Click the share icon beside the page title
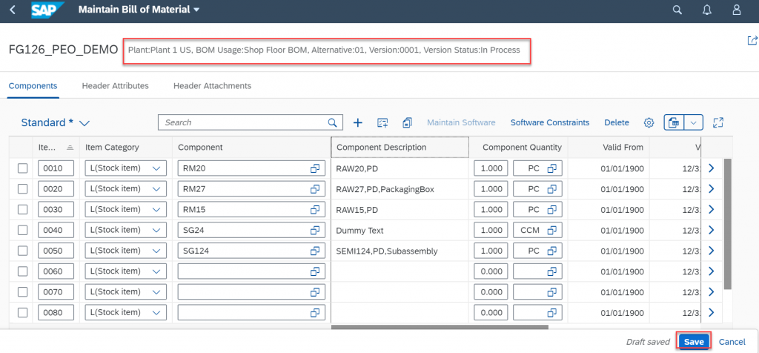Viewport: 759px width, 353px height. tap(752, 41)
